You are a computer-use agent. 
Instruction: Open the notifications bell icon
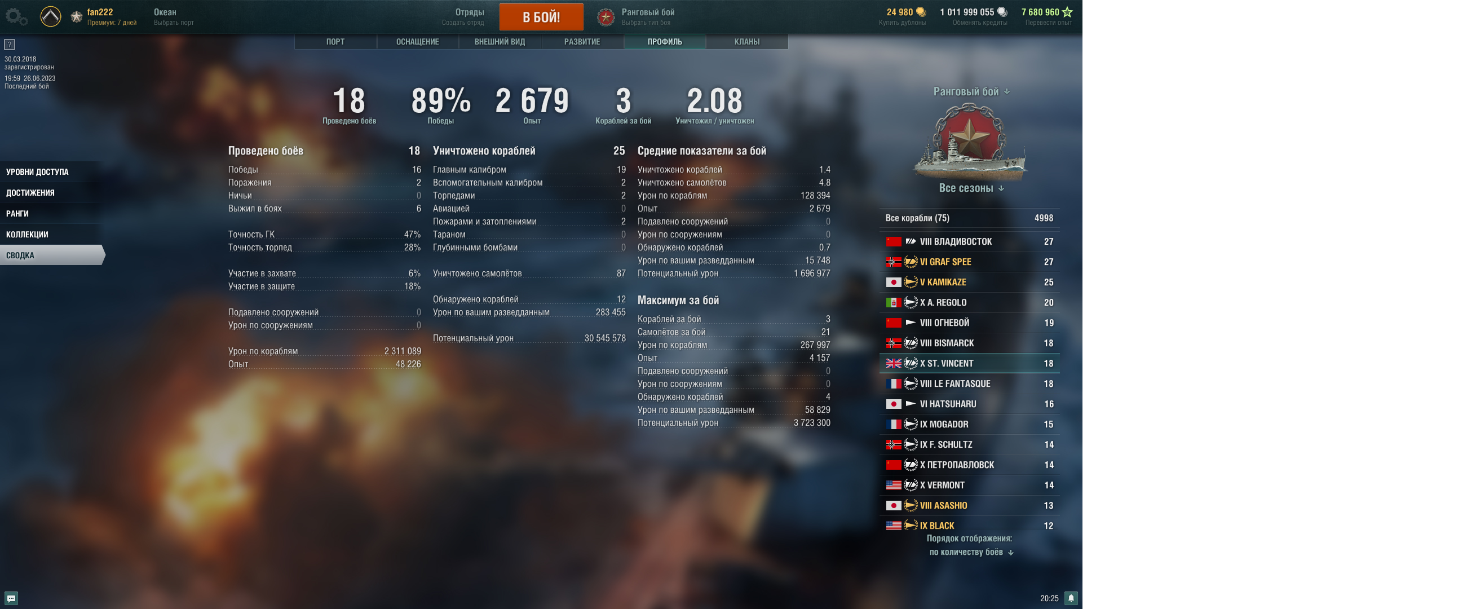[1071, 598]
